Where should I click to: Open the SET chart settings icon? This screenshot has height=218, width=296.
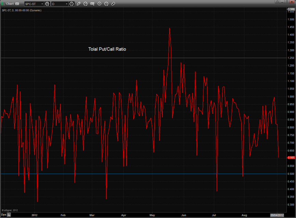tap(92, 4)
